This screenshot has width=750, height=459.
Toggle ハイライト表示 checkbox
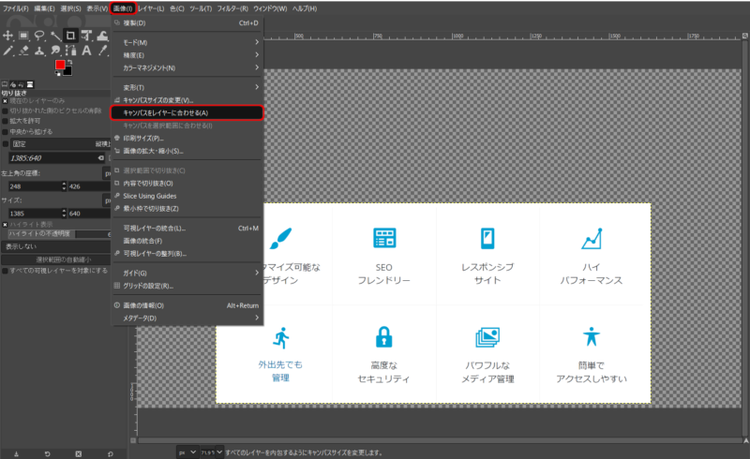pyautogui.click(x=5, y=224)
